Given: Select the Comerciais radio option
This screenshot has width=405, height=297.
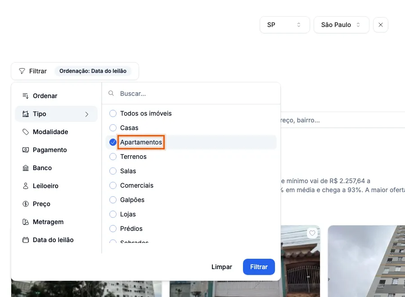Looking at the screenshot, I should pyautogui.click(x=113, y=185).
